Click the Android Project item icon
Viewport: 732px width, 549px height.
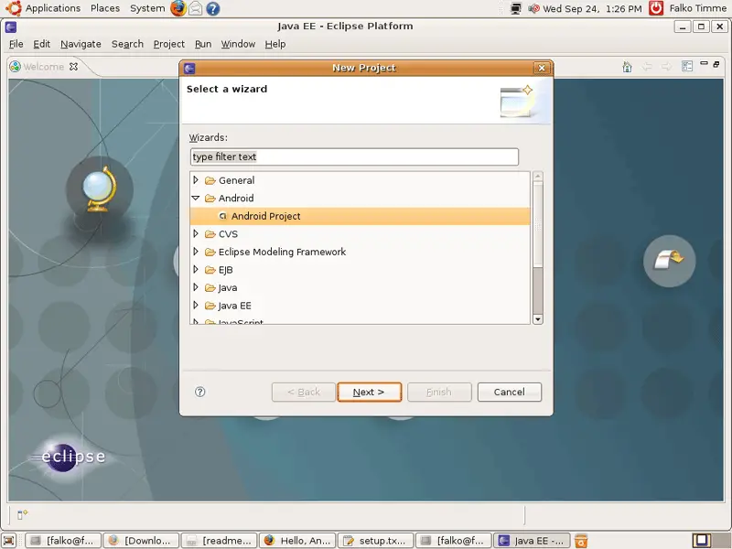(x=222, y=216)
